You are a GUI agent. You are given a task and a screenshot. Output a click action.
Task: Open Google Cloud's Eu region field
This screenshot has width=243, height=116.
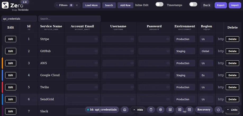coord(206,75)
